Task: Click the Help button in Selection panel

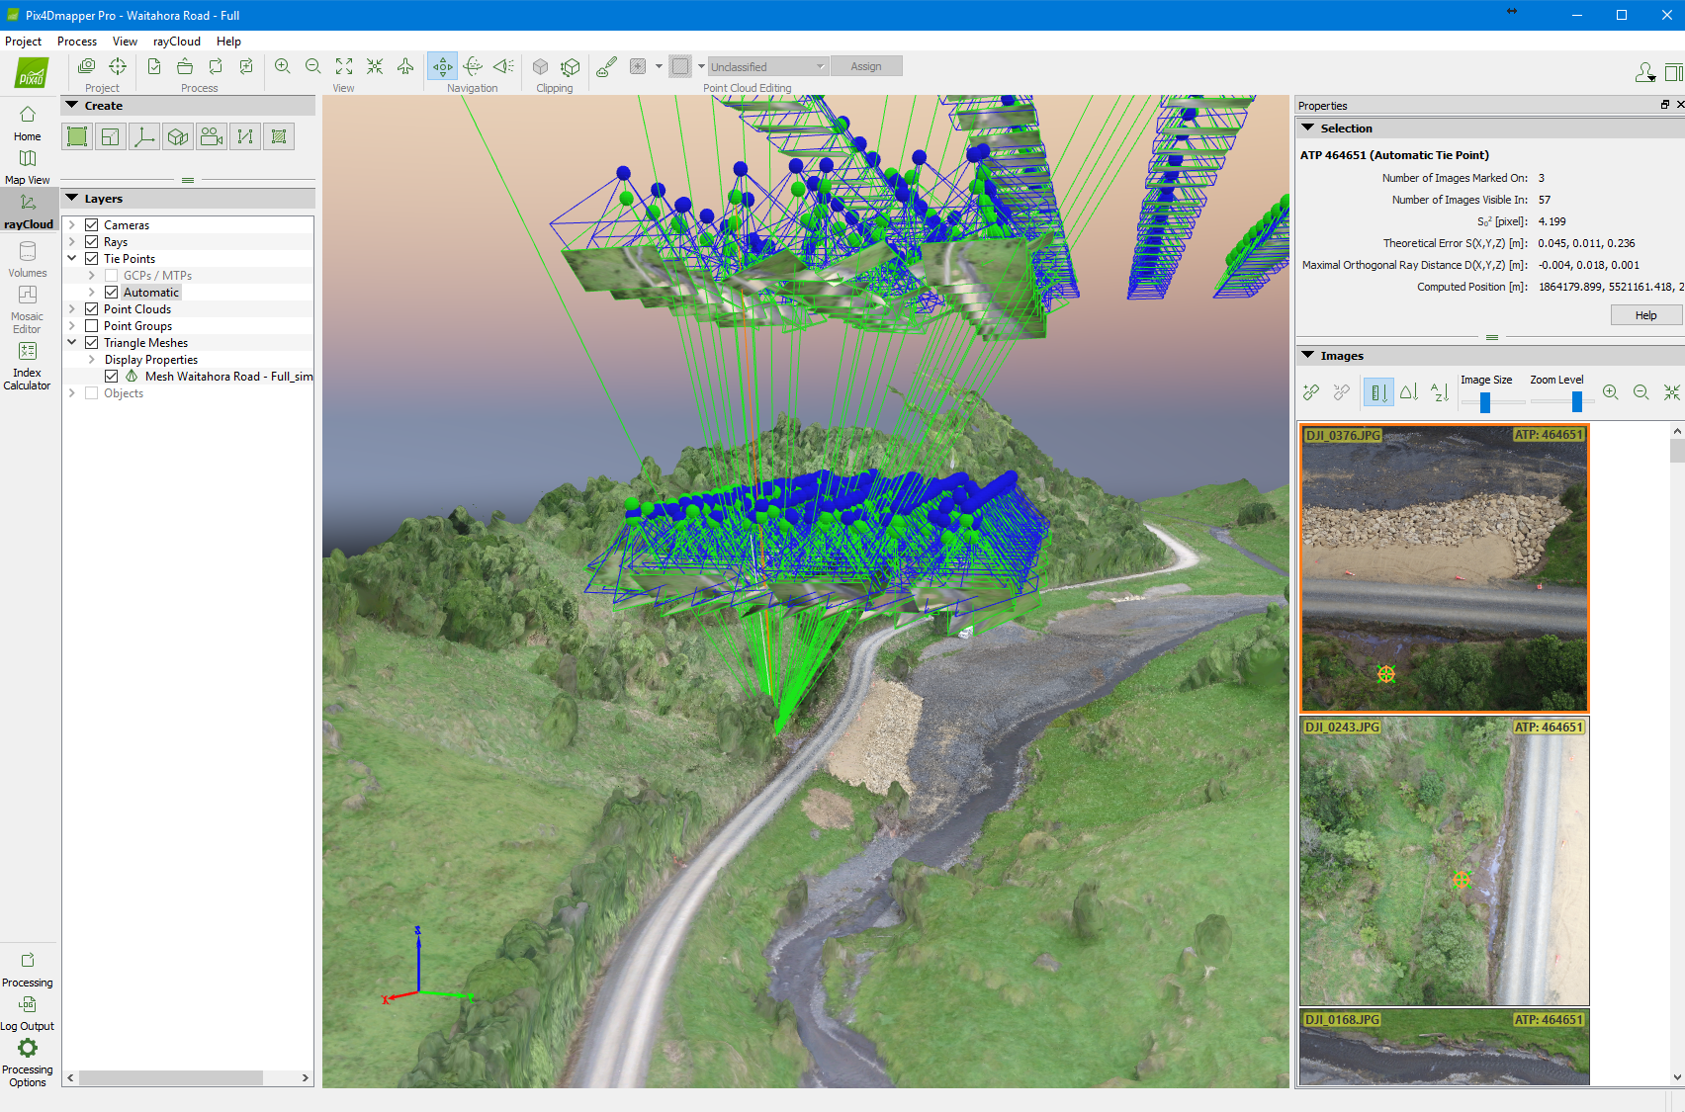Action: point(1645,315)
